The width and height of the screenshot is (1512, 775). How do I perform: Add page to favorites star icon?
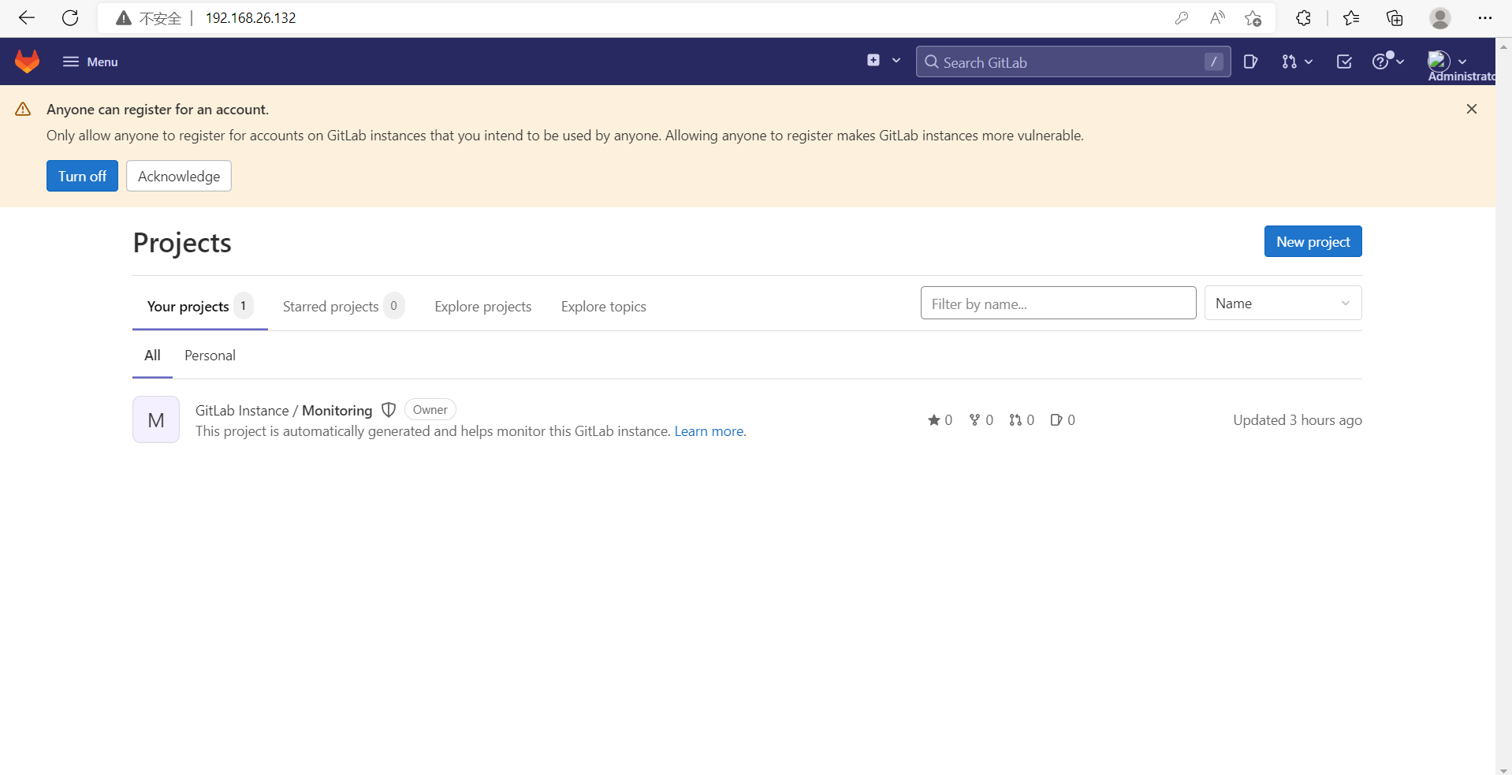[1253, 18]
